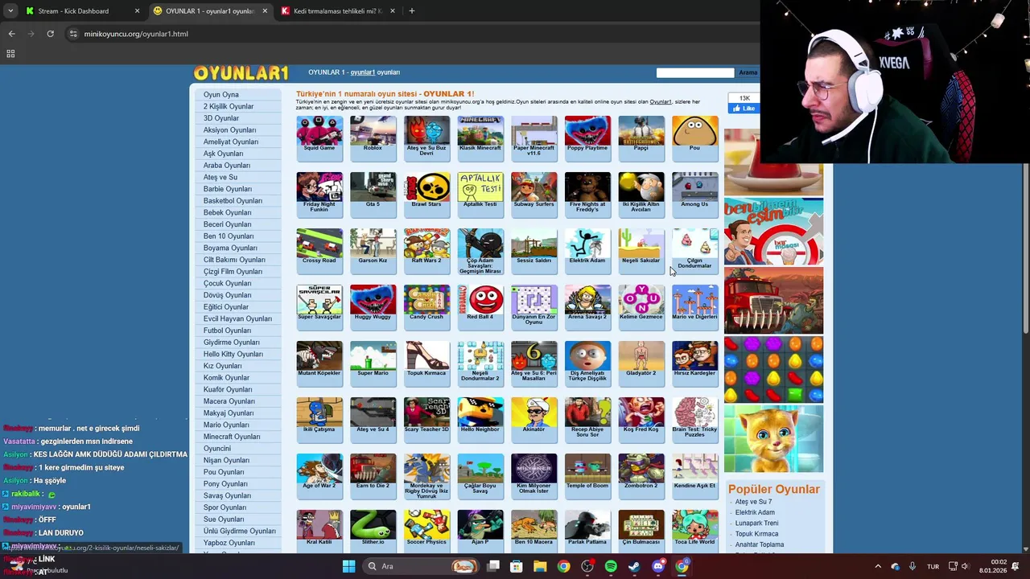Open the candy match ad thumbnail
Screen dimensions: 1030x579
(773, 369)
